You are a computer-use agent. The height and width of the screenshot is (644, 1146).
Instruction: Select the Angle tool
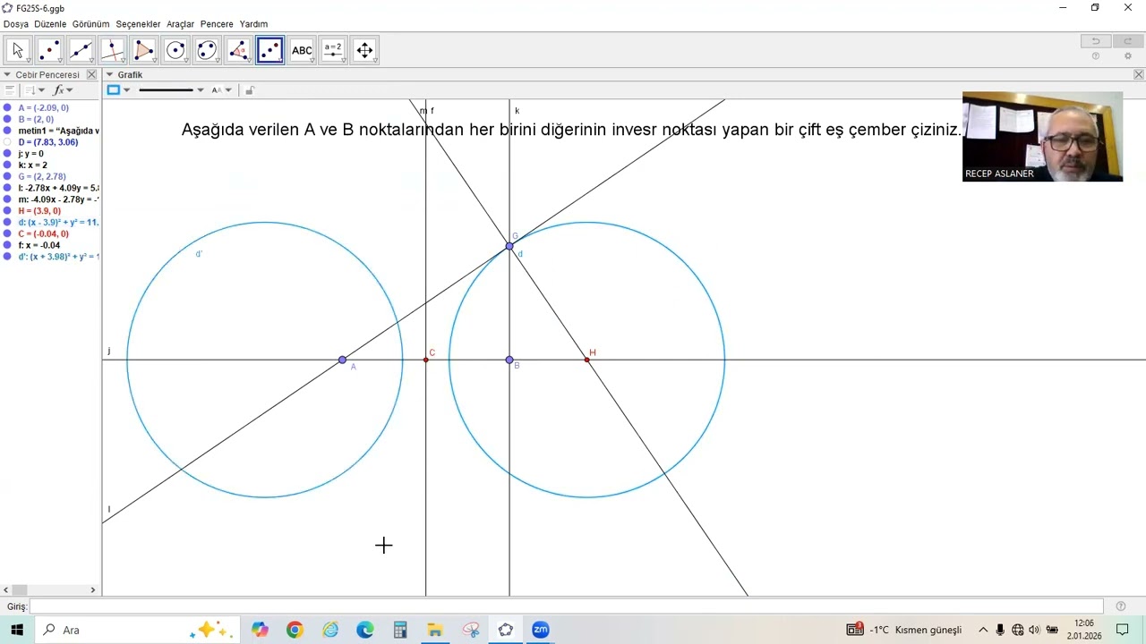click(238, 50)
